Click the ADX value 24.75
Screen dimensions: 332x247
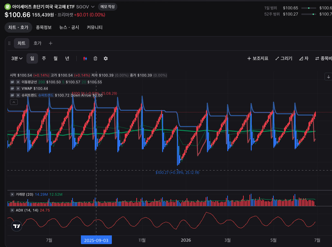pyautogui.click(x=45, y=210)
